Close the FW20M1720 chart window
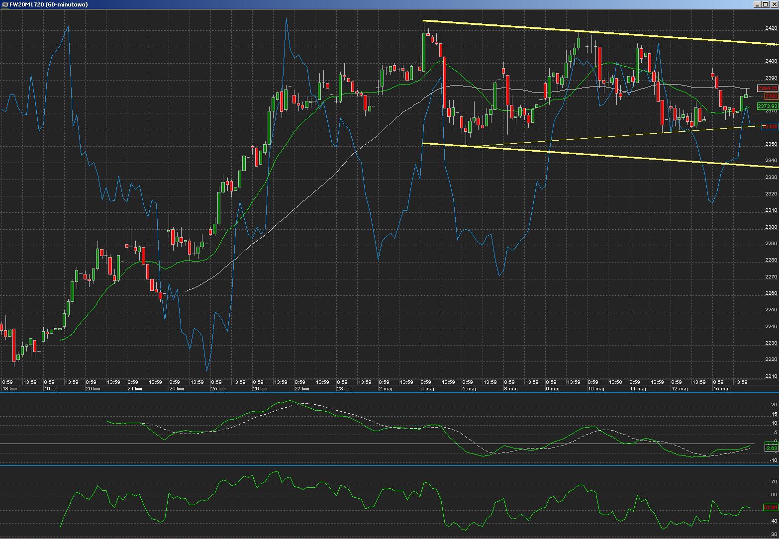Viewport: 779px width, 539px height. (x=774, y=4)
